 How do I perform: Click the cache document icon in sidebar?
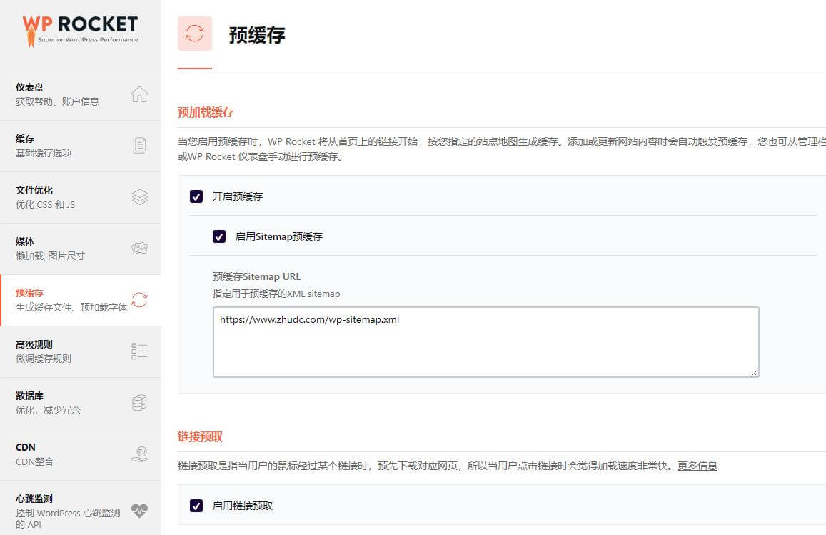coord(140,146)
